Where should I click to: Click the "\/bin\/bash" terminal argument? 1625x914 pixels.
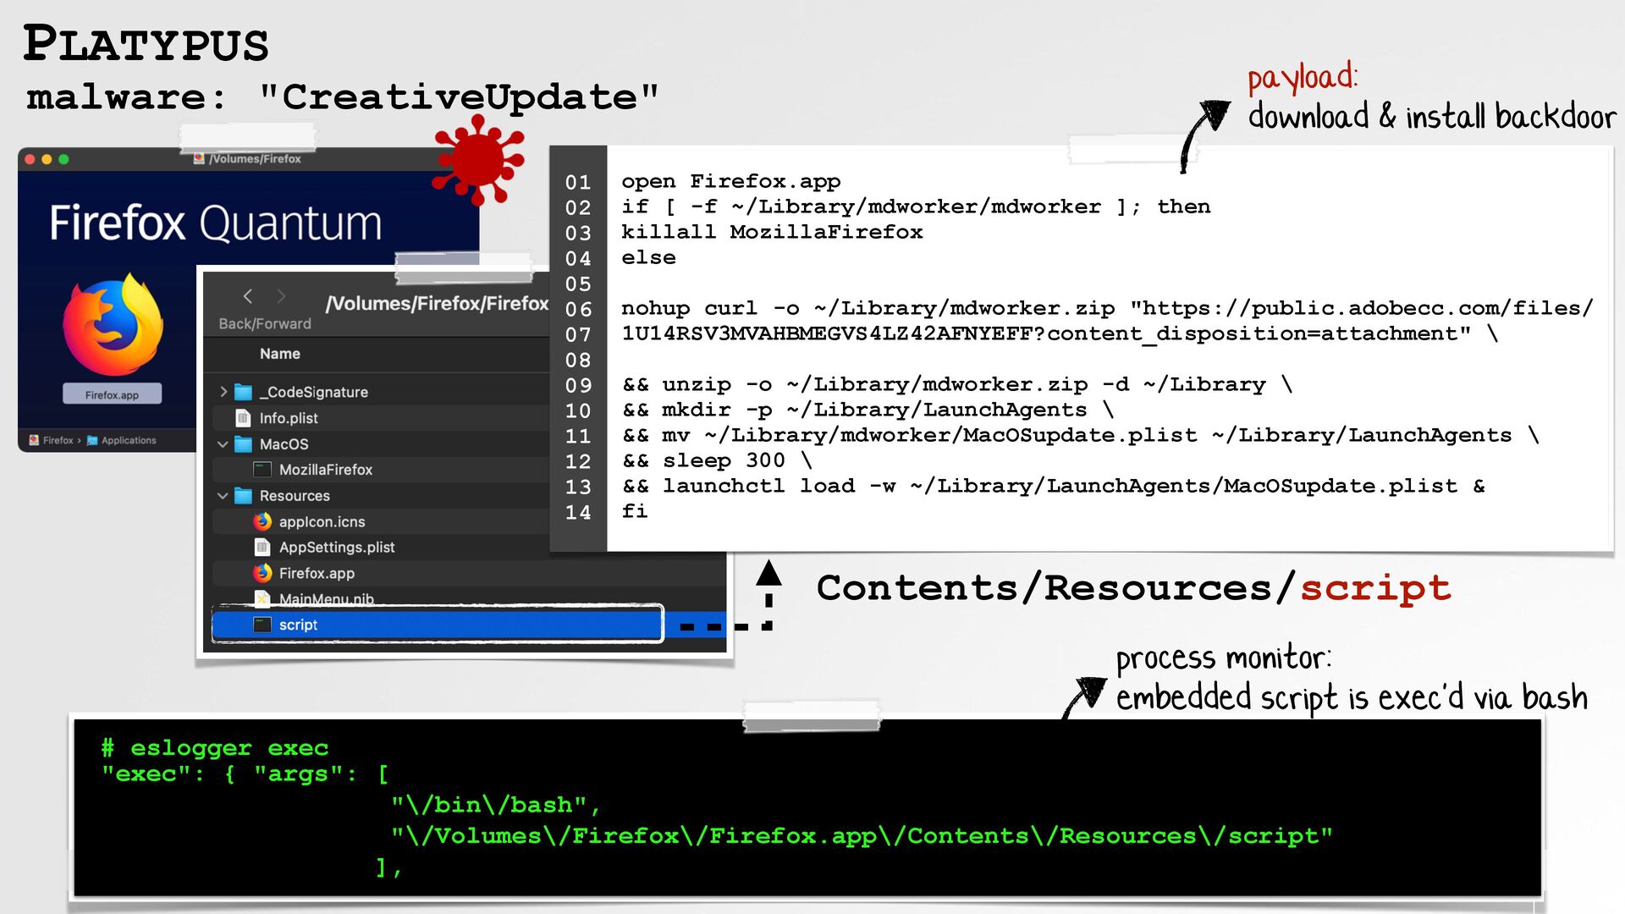(x=496, y=805)
